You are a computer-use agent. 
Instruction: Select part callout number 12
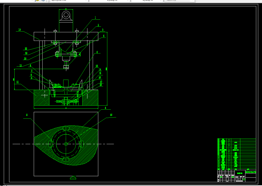(x=21, y=65)
